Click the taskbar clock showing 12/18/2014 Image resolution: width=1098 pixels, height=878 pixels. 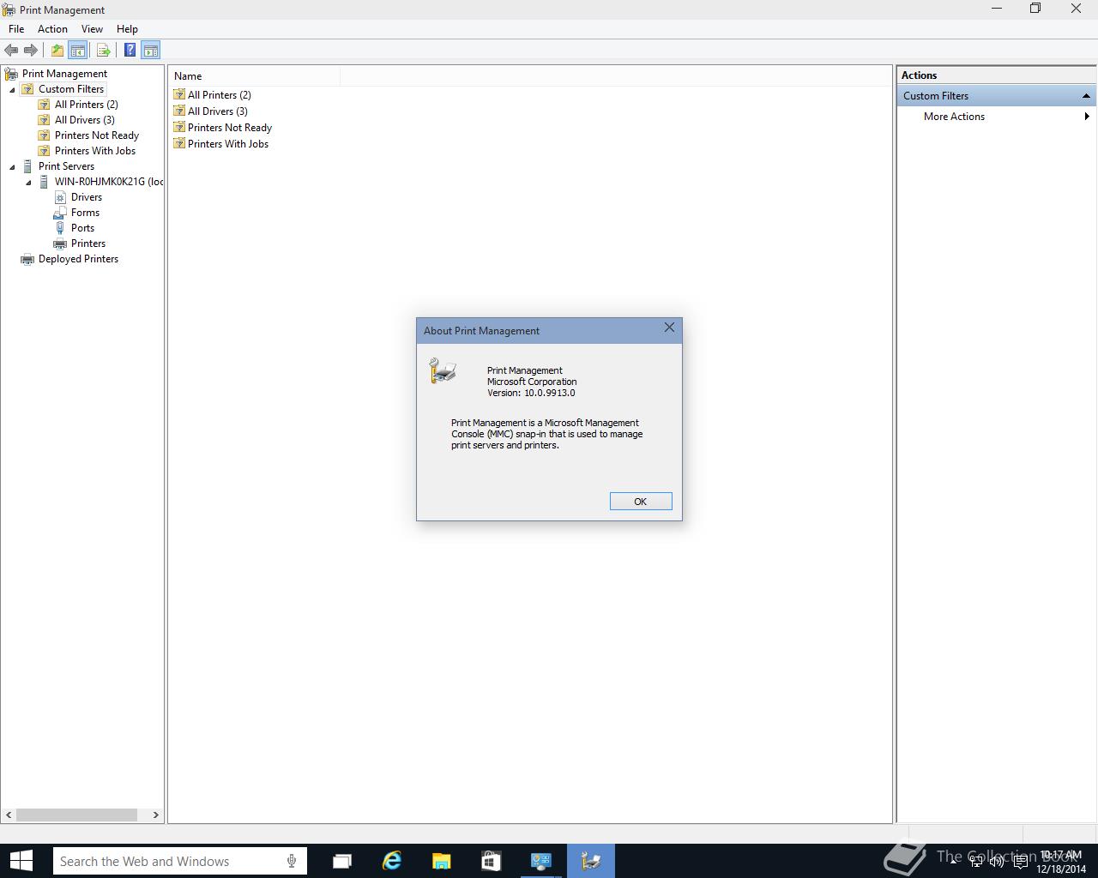(1061, 862)
